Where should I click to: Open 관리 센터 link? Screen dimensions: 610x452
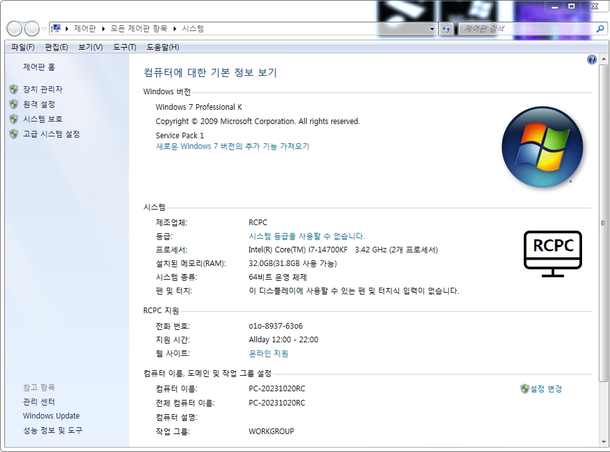click(x=39, y=402)
